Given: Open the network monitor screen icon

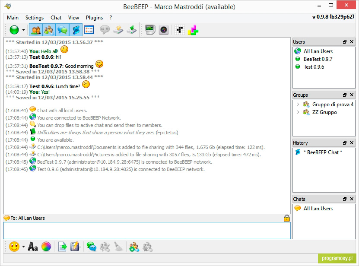Looking at the screenshot, I should point(150,30).
